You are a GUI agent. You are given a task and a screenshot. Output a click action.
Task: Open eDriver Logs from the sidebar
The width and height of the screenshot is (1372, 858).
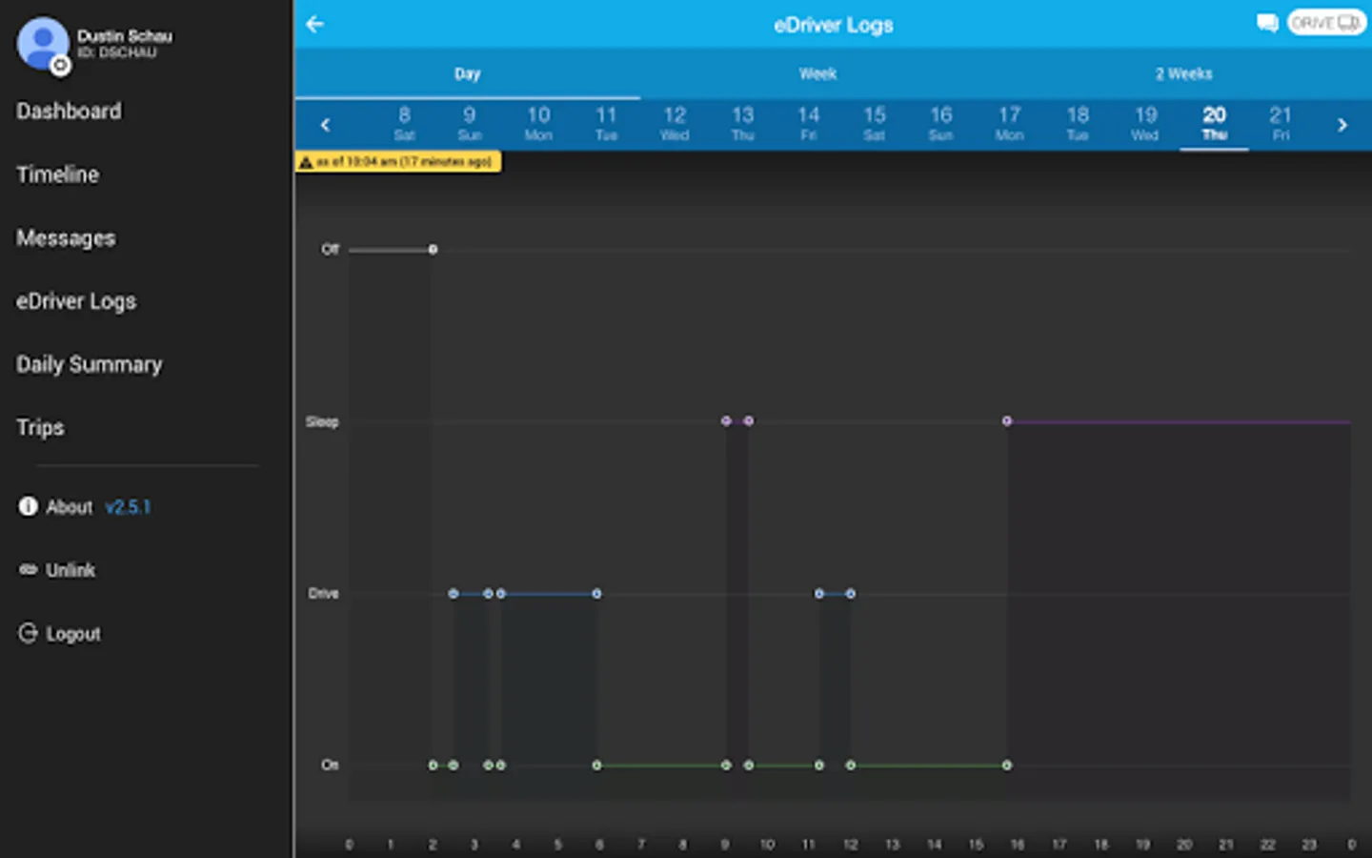pos(76,301)
